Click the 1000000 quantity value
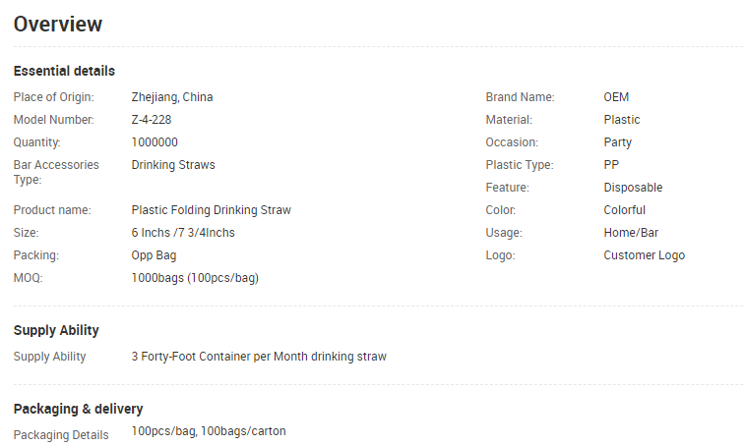The width and height of the screenshot is (744, 446). (x=155, y=142)
